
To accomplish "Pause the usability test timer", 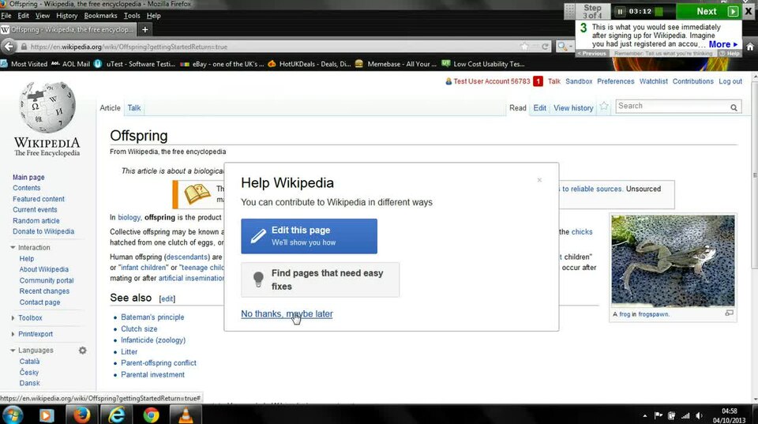I will pos(620,11).
